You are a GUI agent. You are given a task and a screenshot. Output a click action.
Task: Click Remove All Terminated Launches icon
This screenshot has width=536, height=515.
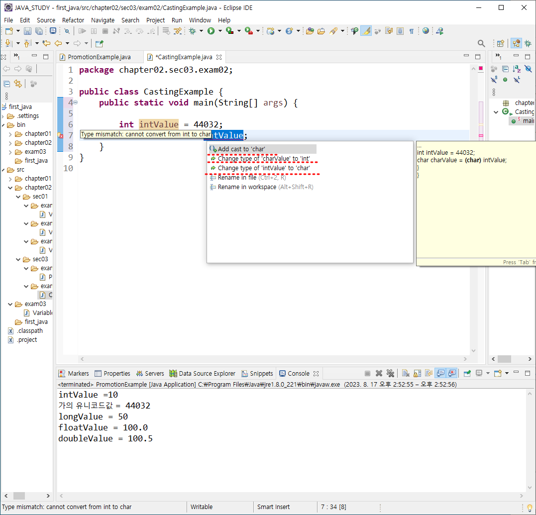(390, 373)
